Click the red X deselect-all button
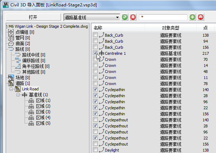The image size is (216, 153). (x=133, y=17)
